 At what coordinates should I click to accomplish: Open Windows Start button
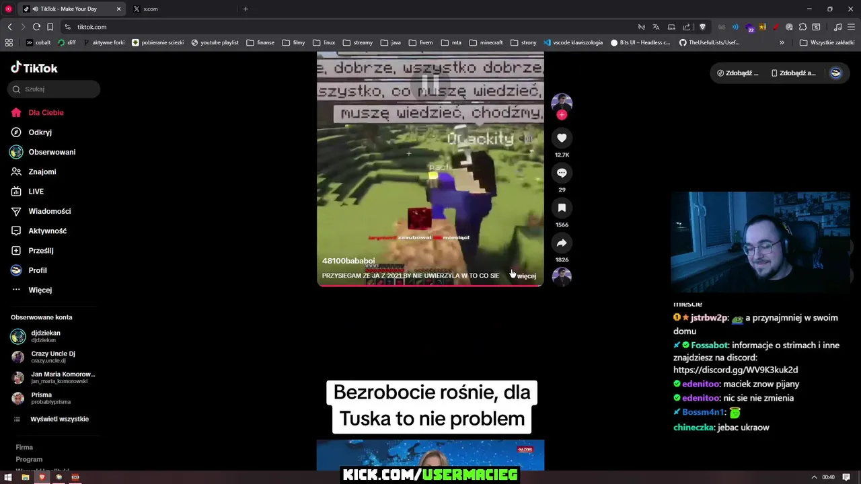pyautogui.click(x=8, y=477)
